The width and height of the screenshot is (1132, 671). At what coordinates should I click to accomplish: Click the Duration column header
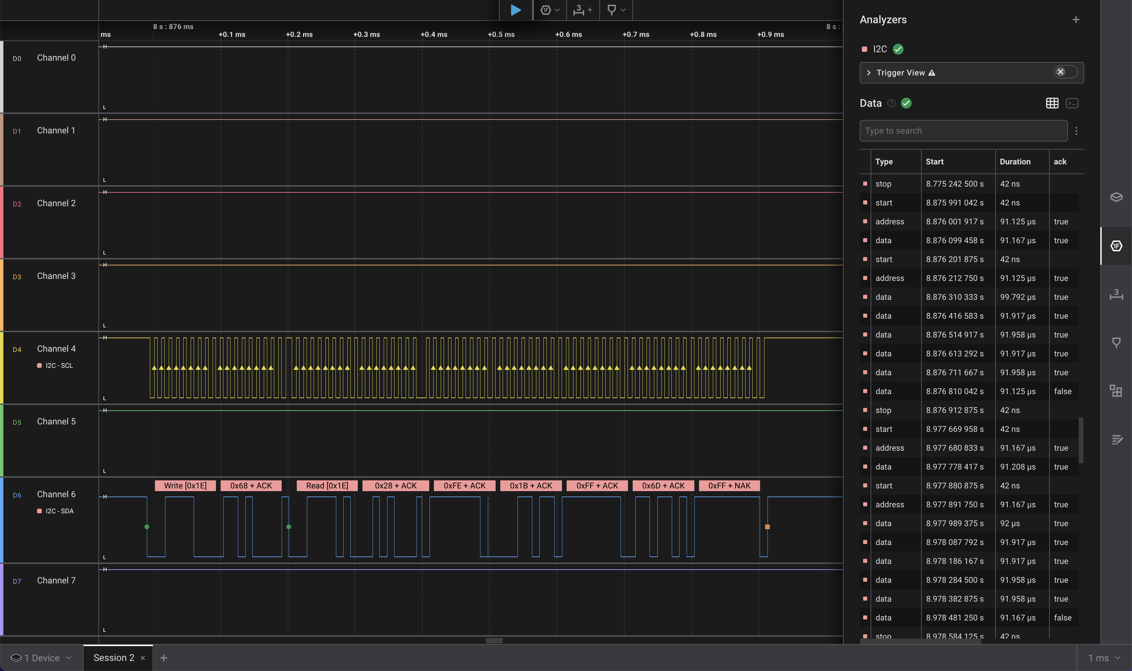click(x=1015, y=161)
